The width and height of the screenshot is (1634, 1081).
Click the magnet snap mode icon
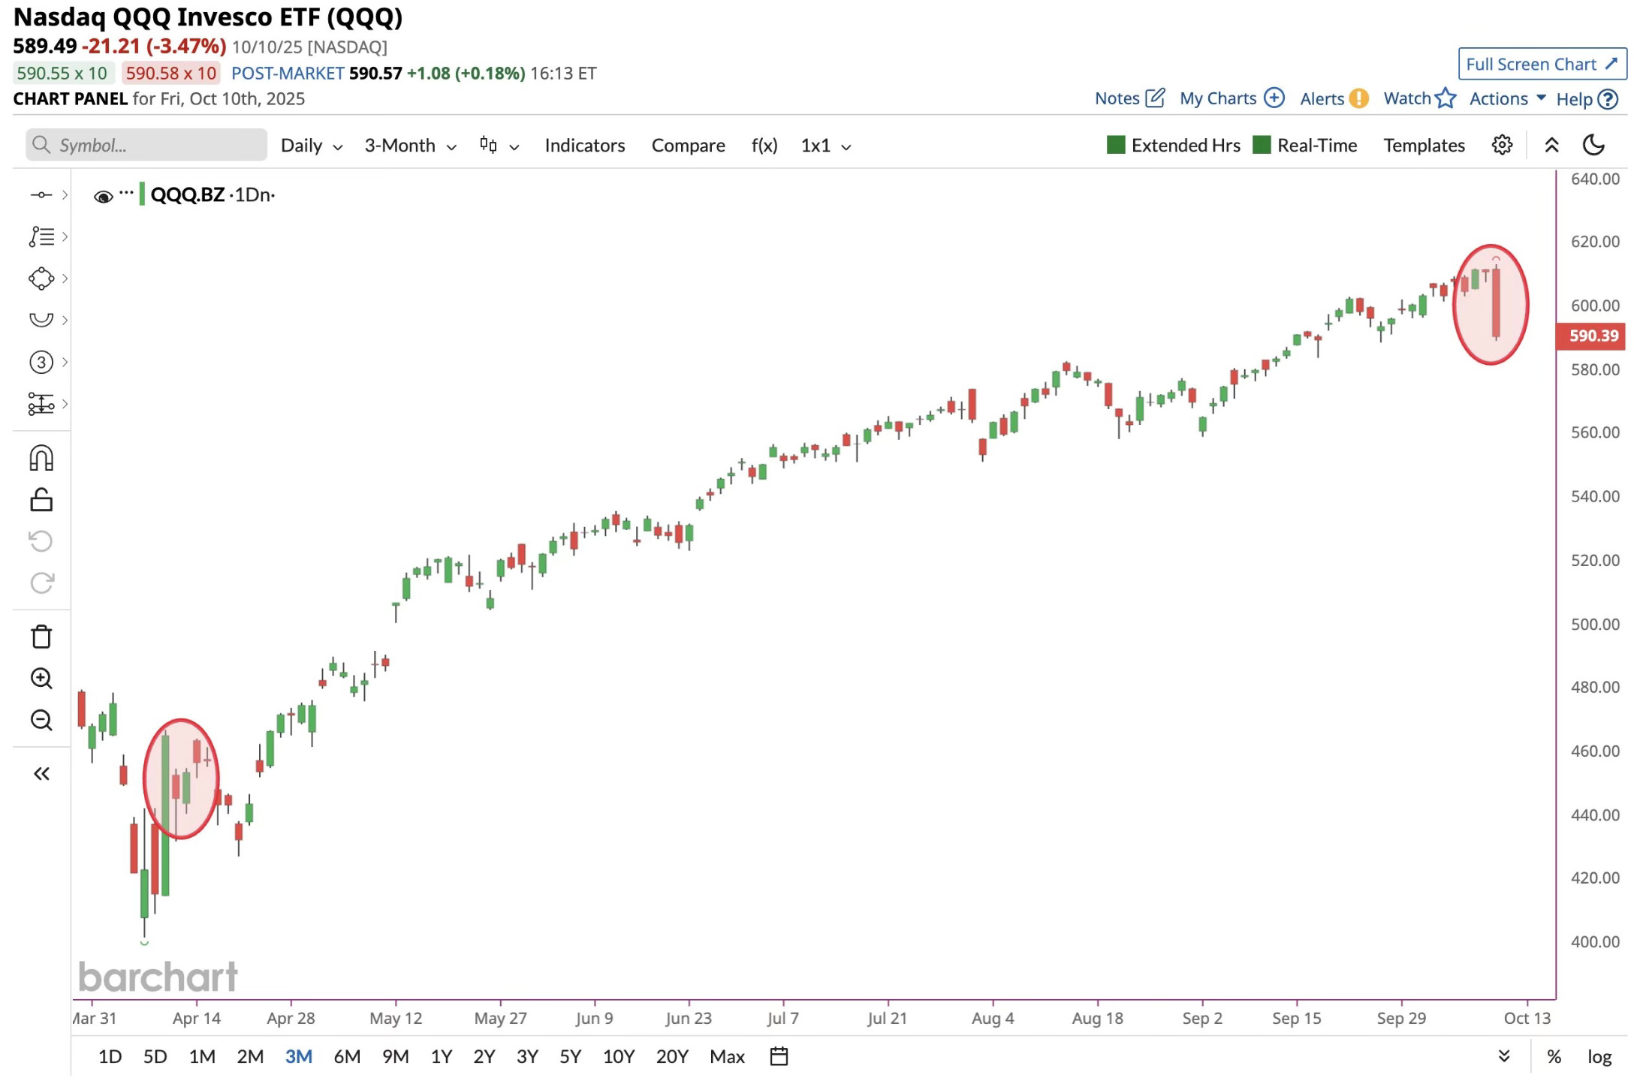coord(41,458)
